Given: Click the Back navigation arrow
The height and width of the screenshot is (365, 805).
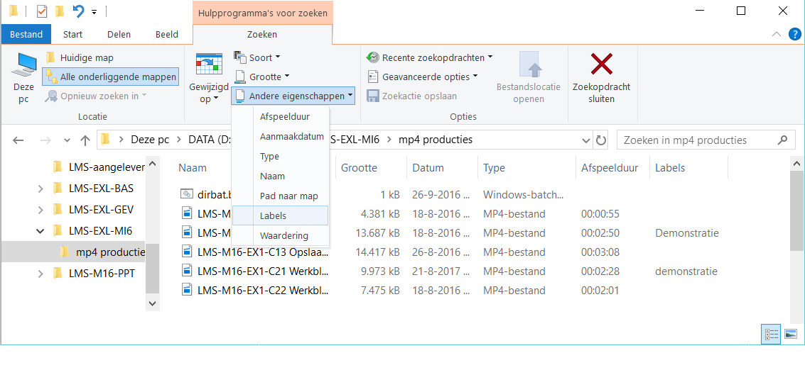Looking at the screenshot, I should tap(18, 140).
